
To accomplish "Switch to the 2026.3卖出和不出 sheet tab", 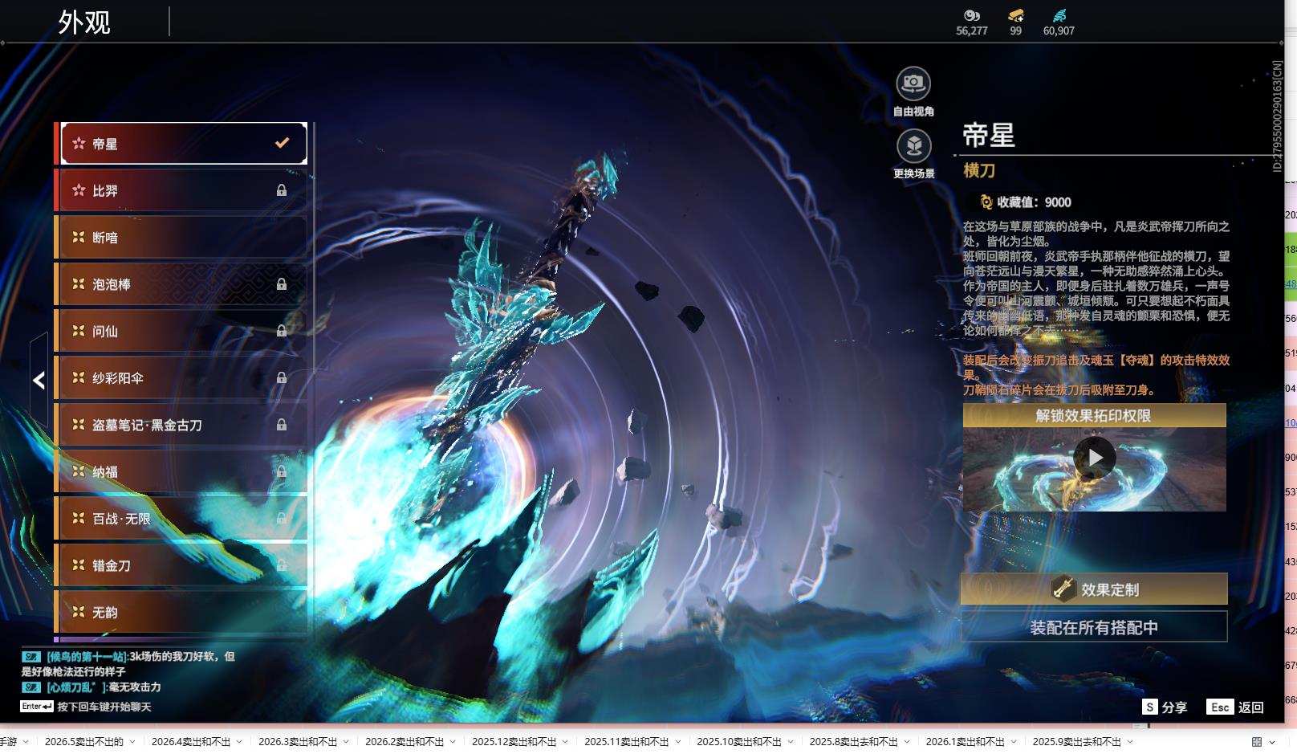I will click(298, 742).
